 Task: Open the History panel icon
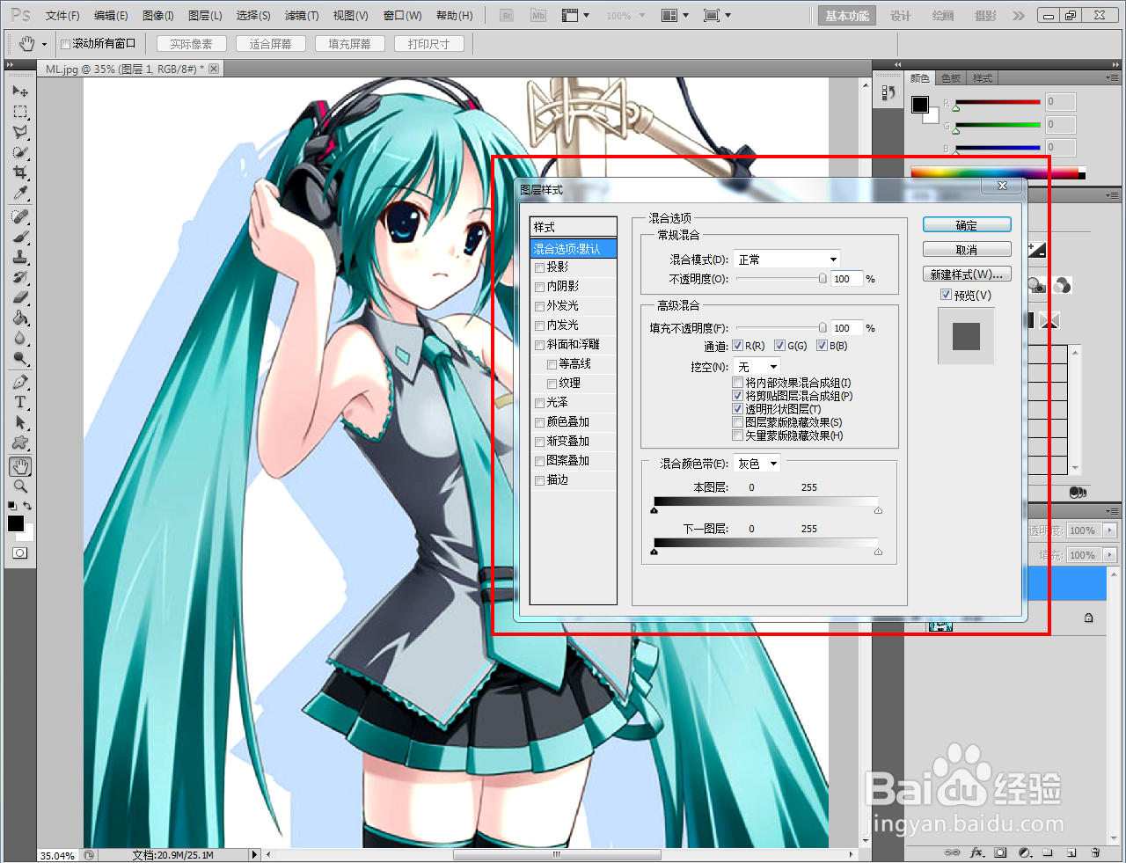coord(888,92)
